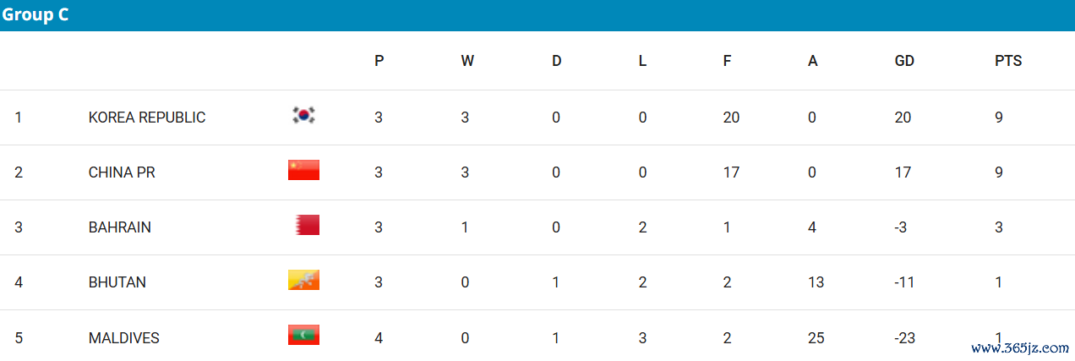This screenshot has width=1075, height=361.
Task: Click the Bahrain flag icon
Action: (x=308, y=225)
